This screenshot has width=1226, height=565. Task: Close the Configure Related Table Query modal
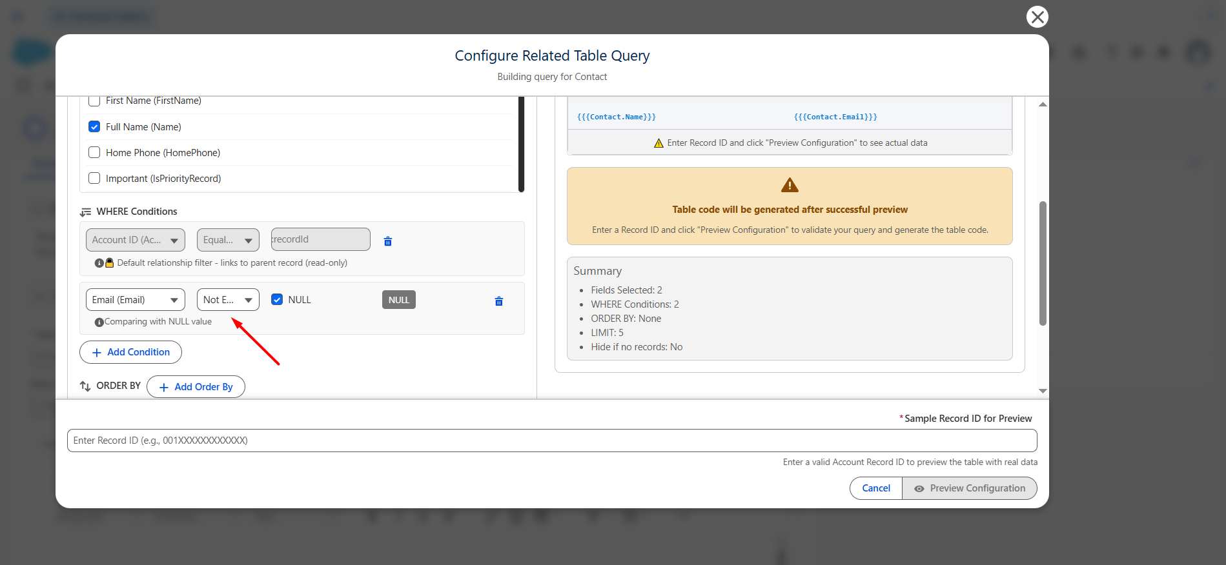[1037, 17]
